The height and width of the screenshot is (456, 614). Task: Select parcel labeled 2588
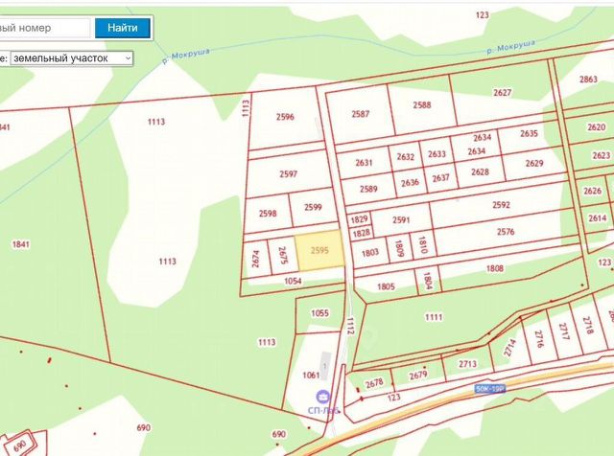(x=422, y=104)
